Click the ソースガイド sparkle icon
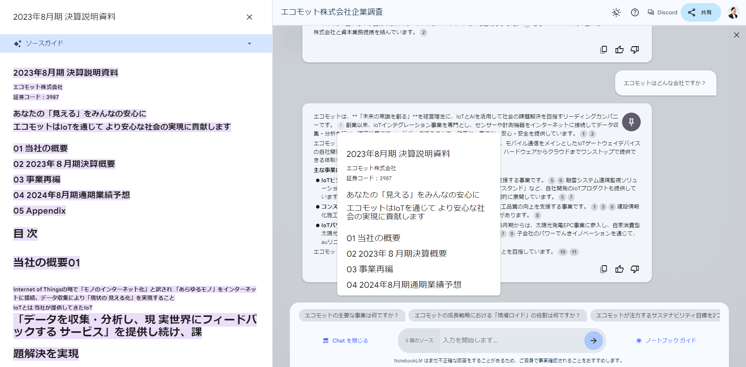The height and width of the screenshot is (367, 746). point(17,43)
